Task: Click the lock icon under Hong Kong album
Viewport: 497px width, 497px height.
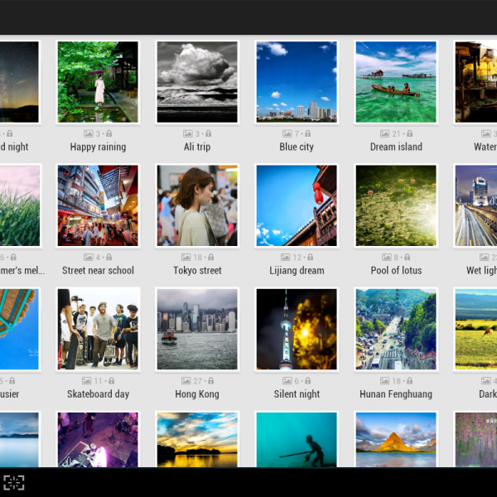Action: pos(210,381)
